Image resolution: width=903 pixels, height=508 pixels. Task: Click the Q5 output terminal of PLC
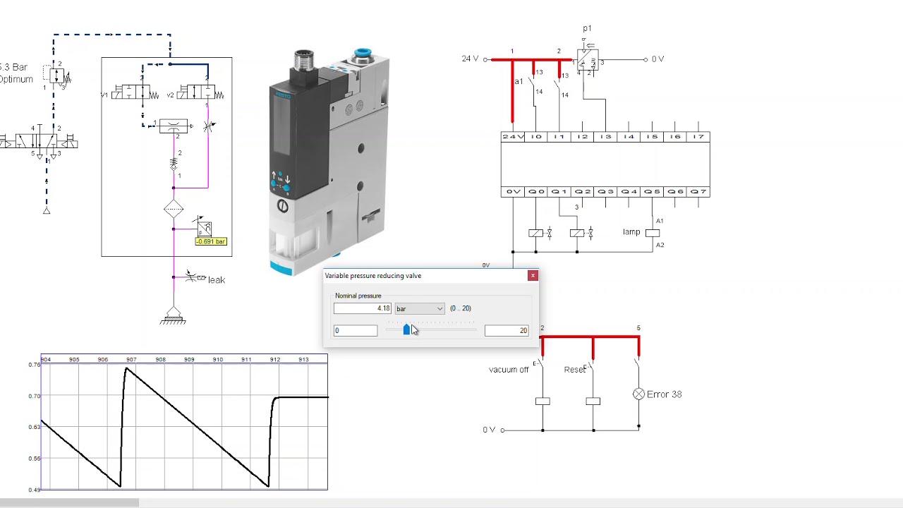652,191
